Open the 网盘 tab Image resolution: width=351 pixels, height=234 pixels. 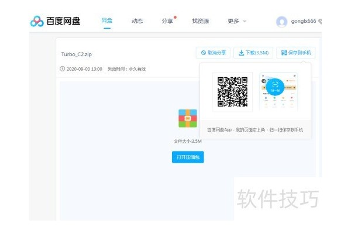click(x=107, y=21)
